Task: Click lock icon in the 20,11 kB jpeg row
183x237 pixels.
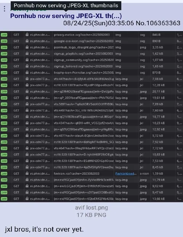Action: pos(27,91)
